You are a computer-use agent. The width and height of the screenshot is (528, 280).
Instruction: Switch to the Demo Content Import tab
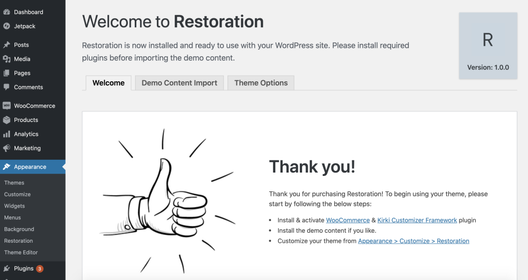[x=179, y=83]
